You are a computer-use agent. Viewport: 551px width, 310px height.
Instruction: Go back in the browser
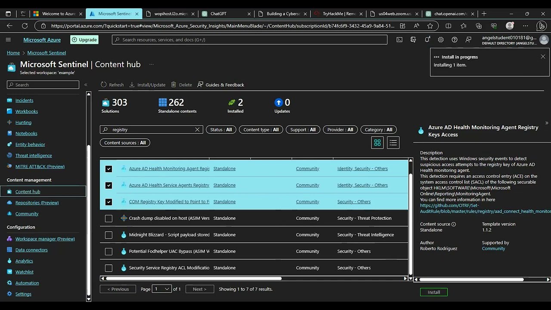tap(9, 26)
